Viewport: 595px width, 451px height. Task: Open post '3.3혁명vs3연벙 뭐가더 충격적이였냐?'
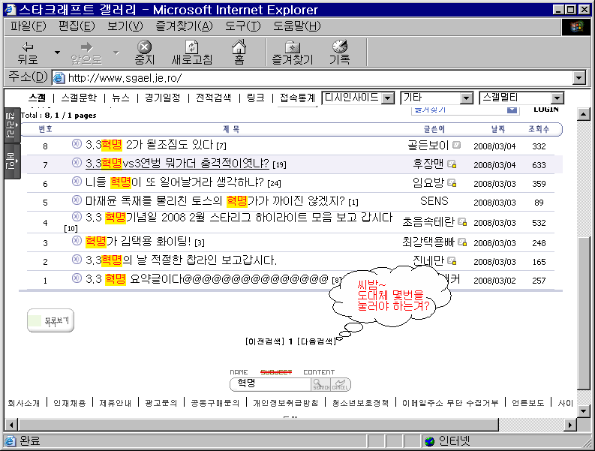coord(177,164)
